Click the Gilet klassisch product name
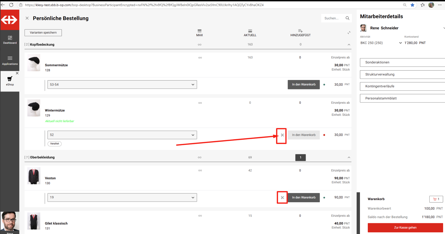Screen dimensions: 445x234 point(56,223)
